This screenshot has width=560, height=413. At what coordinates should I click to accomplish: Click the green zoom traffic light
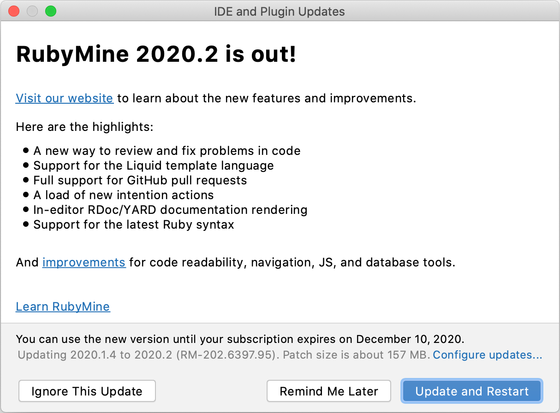point(51,11)
